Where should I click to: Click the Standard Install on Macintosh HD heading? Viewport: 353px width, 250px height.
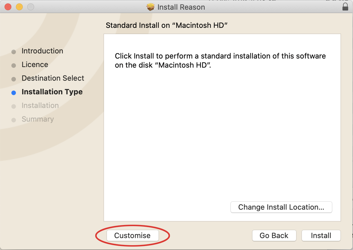[x=167, y=25]
